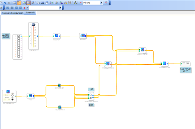The image size is (195, 129).
Task: Click the Link Compile Download icon with blue arrow
Action: 61,3
